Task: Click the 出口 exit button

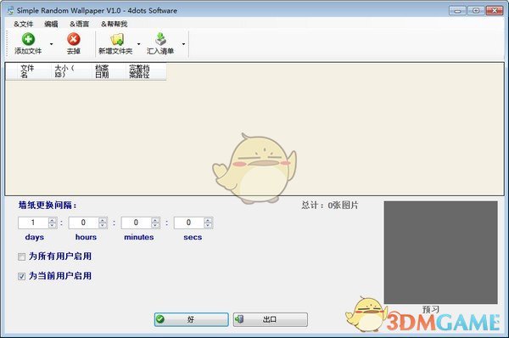Action: point(270,319)
